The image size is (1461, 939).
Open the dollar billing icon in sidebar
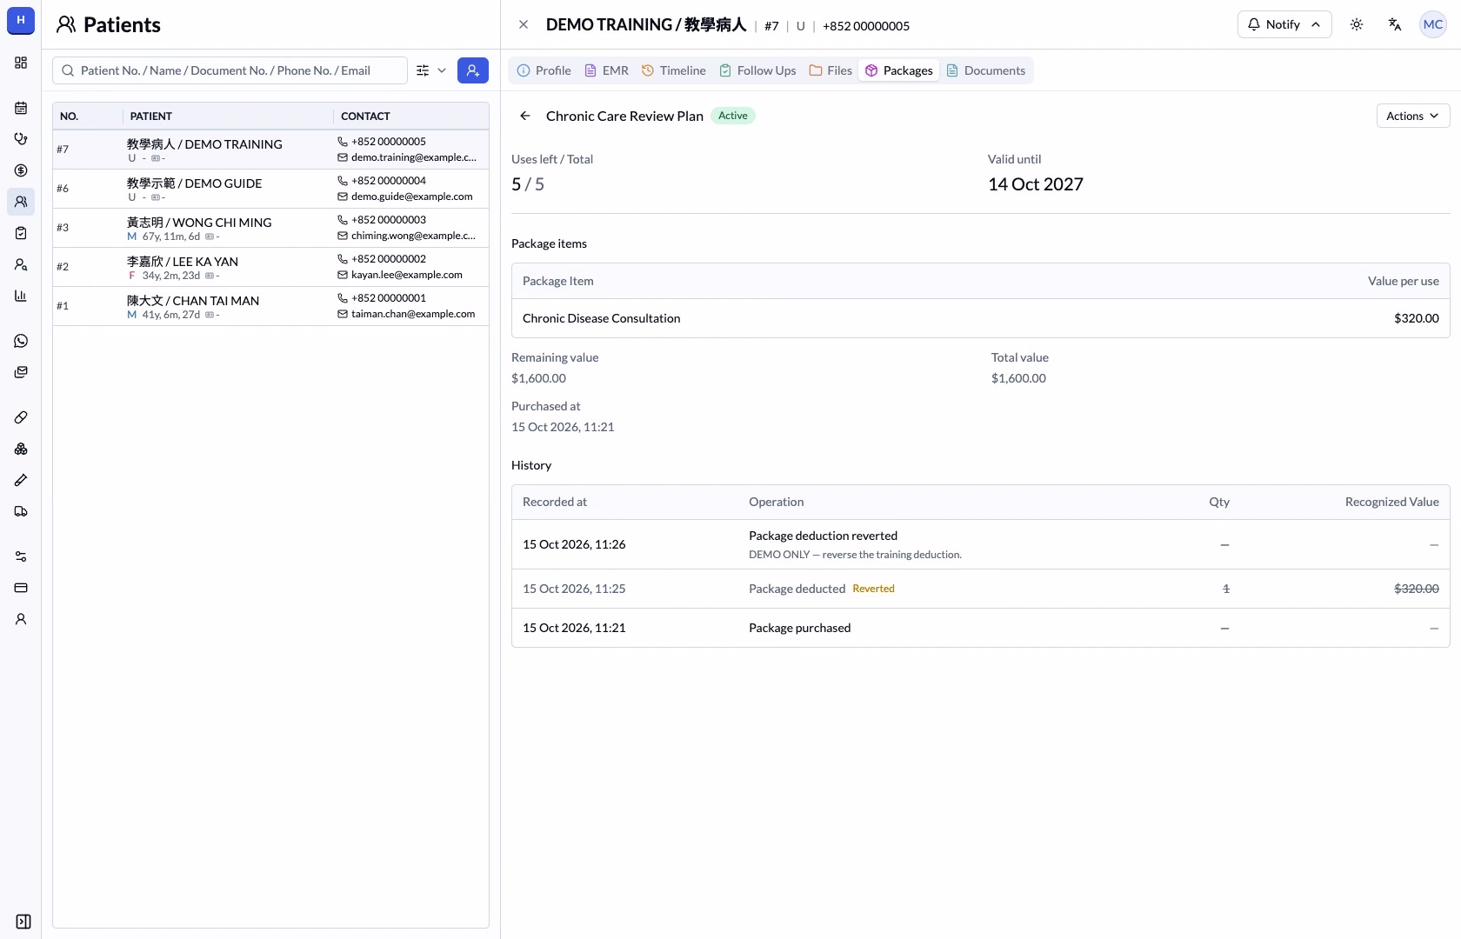pyautogui.click(x=21, y=170)
